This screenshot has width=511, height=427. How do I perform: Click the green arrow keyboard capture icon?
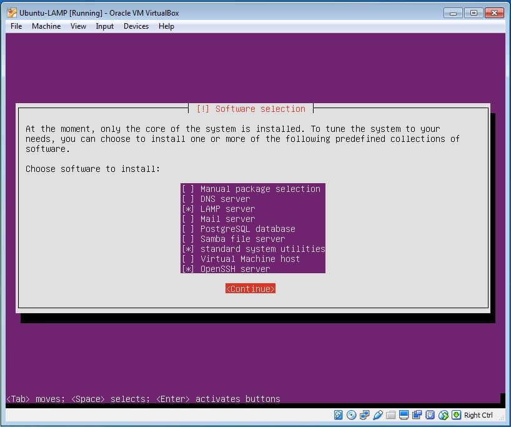pos(456,415)
